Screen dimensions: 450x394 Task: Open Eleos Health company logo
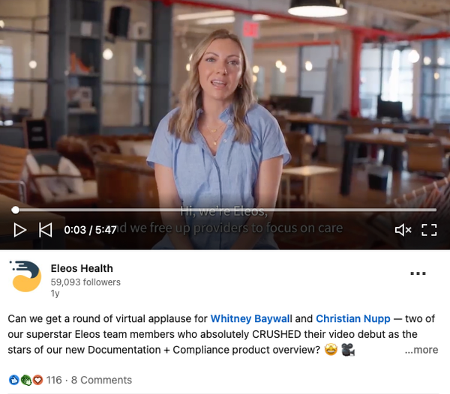tap(25, 276)
